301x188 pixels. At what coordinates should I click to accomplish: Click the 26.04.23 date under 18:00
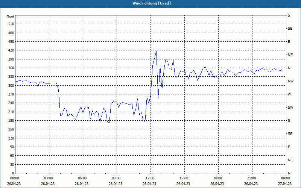[217, 184]
